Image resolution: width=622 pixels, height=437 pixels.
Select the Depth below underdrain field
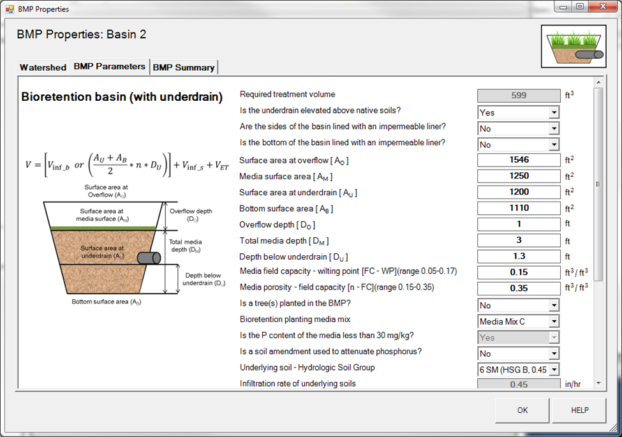pyautogui.click(x=518, y=256)
